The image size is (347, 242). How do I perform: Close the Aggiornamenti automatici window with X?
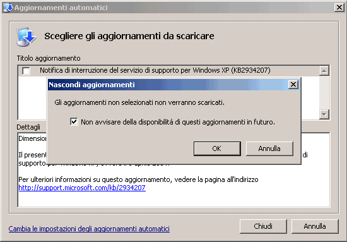tap(339, 8)
